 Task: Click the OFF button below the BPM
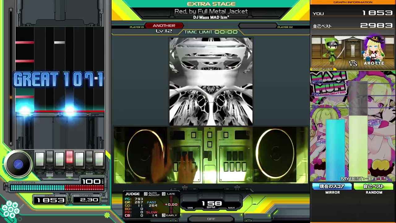(211, 219)
